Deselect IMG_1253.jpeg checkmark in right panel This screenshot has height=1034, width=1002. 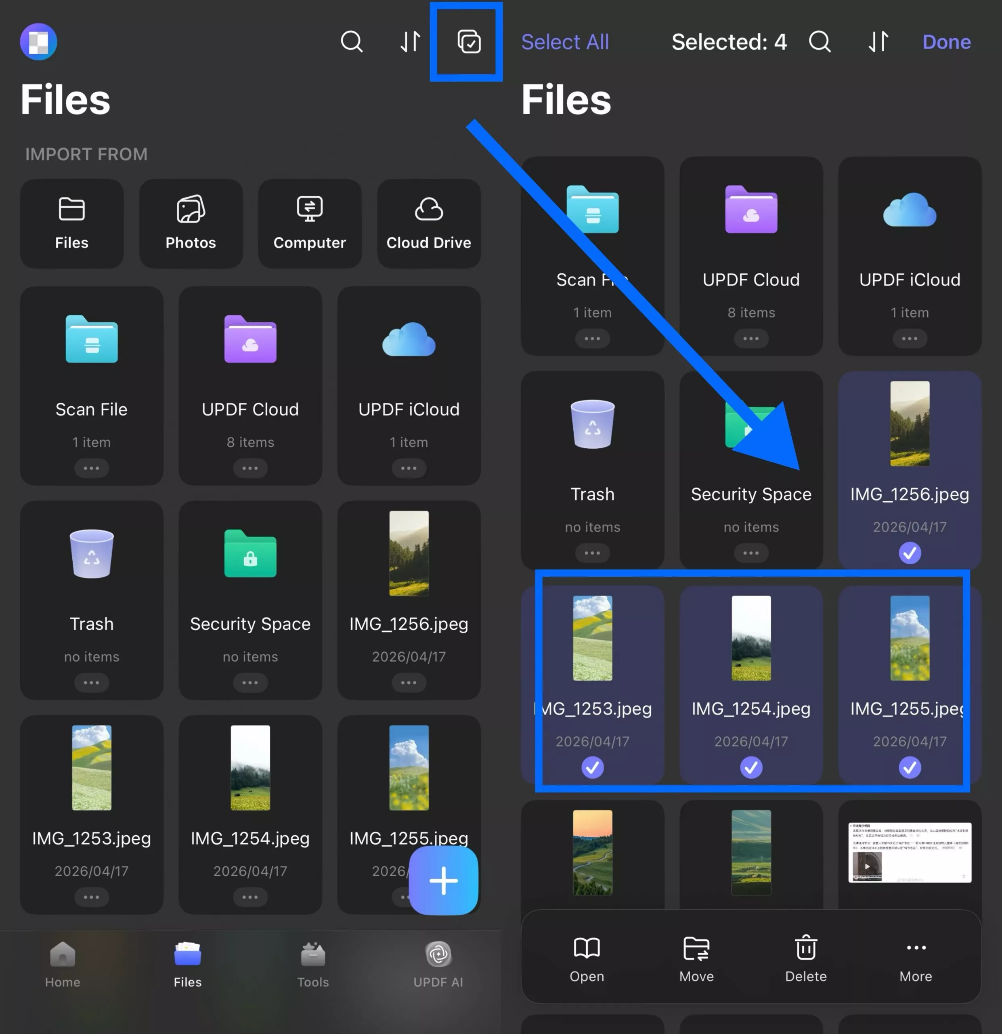click(x=592, y=767)
